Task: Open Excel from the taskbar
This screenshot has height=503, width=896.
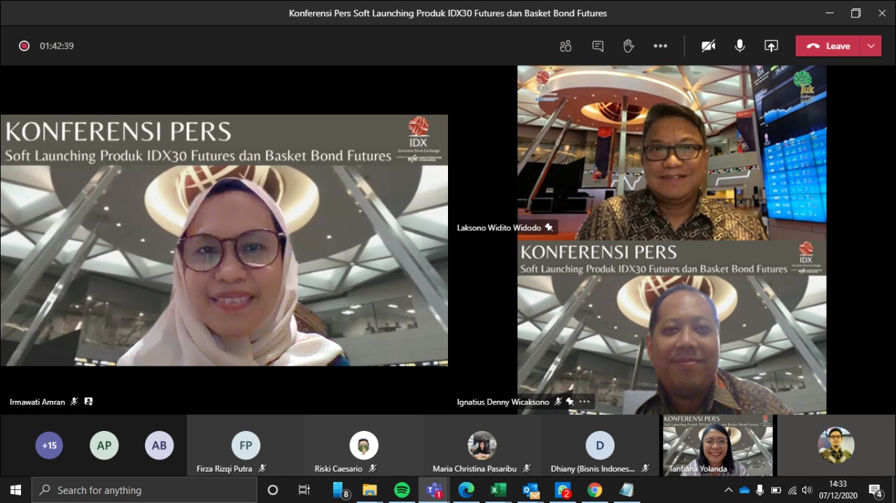Action: pos(498,490)
